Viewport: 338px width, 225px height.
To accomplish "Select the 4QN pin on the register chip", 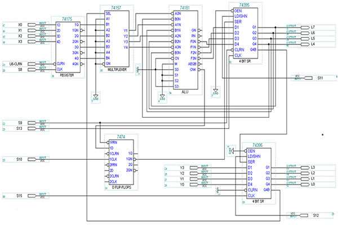I will [75, 64].
